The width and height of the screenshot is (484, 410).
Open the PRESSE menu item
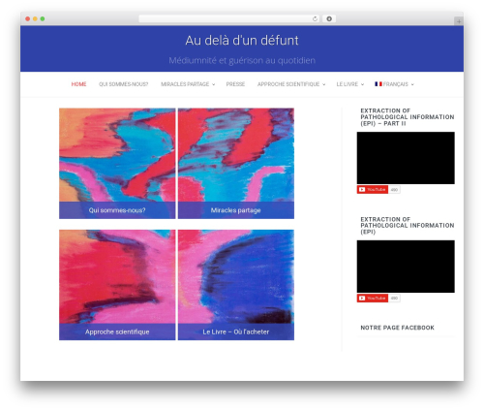point(235,84)
